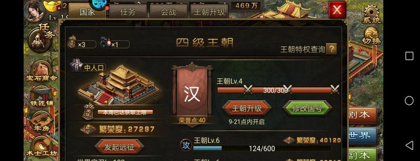The image size is (420, 161).
Task: Click the 王朝特权查询 question mark icon
Action: 331,49
